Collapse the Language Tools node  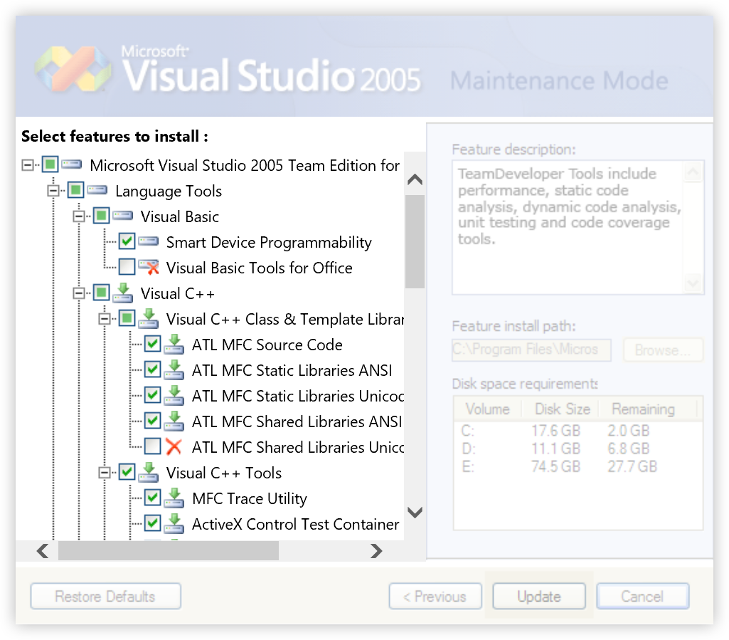pos(53,190)
